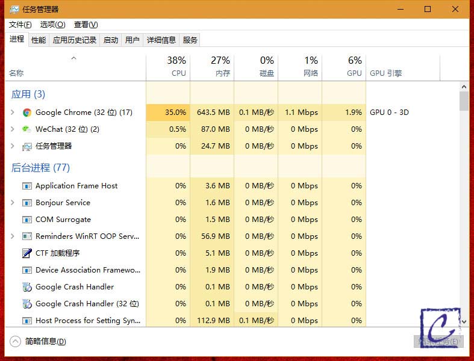Viewport: 474px width, 361px height.
Task: Switch to the 性能 tab
Action: [39, 40]
